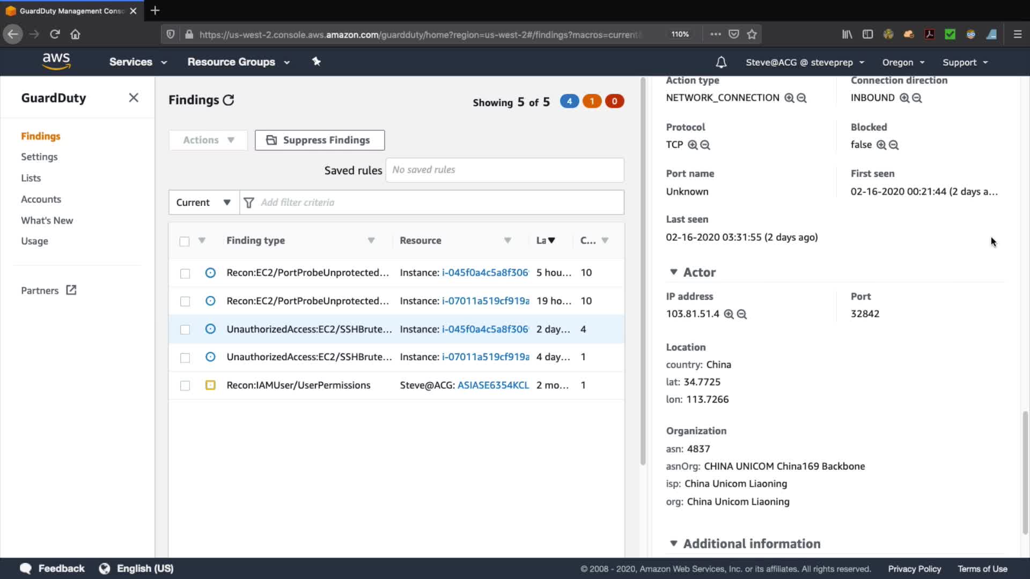Open AWS notifications bell
Image resolution: width=1030 pixels, height=579 pixels.
tap(721, 62)
